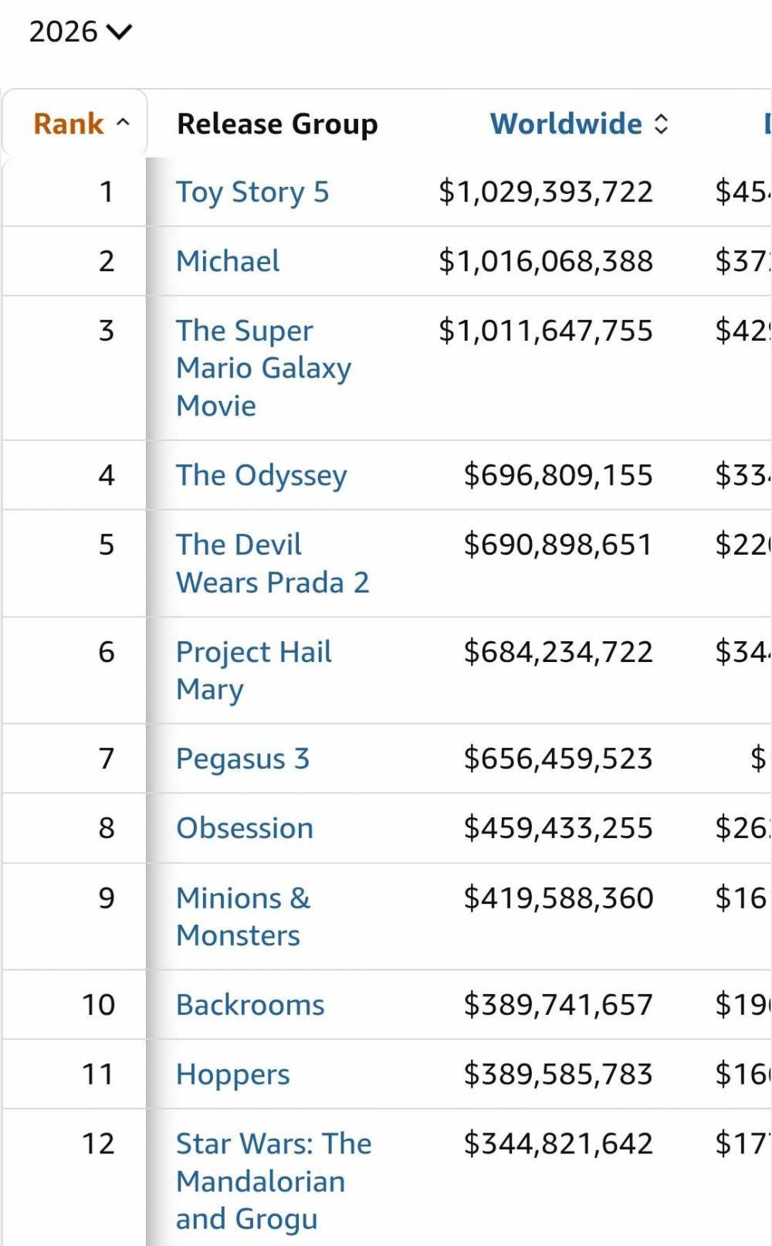Screen dimensions: 772x1246
Task: Click Toy Story 5 worldwide gross $1,029,393,722
Action: coord(545,192)
